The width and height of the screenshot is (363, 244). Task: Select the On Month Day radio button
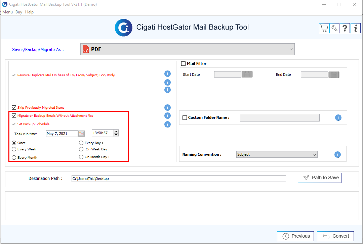click(x=81, y=157)
